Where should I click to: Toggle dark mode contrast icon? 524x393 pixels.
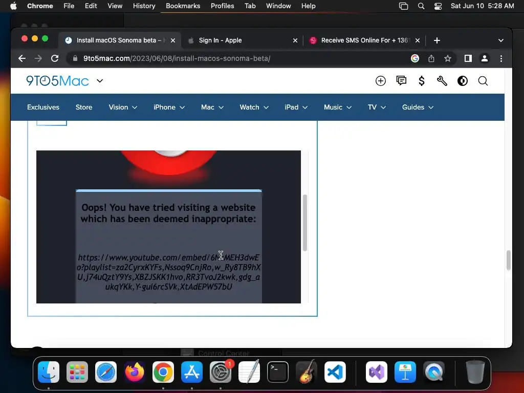tap(463, 81)
